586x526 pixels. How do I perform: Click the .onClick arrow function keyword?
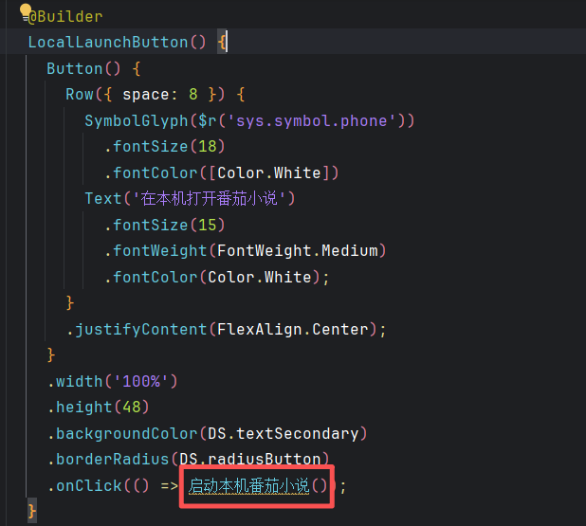tap(169, 485)
